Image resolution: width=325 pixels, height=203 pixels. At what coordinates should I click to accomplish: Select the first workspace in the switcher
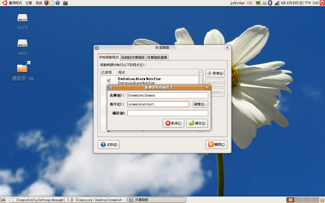(x=290, y=200)
